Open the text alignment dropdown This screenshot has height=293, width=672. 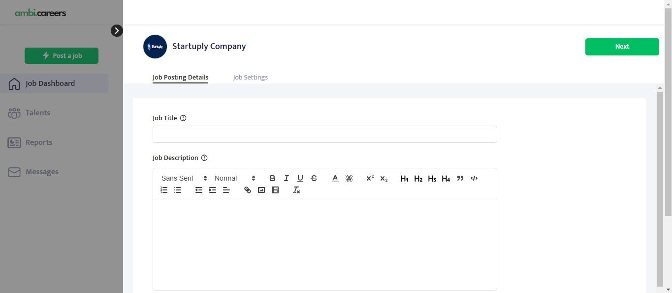[226, 190]
